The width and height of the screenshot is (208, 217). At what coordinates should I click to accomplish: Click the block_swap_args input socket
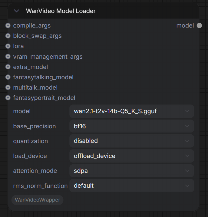8,36
